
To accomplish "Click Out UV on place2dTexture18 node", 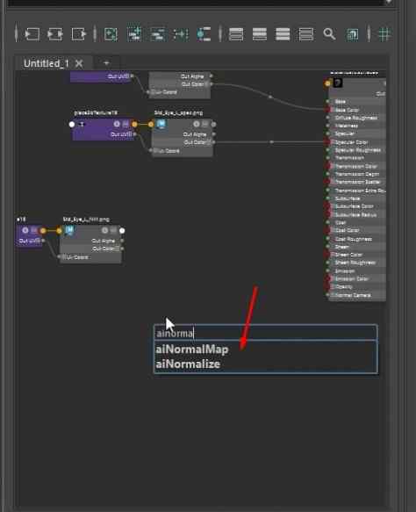I will [x=121, y=134].
